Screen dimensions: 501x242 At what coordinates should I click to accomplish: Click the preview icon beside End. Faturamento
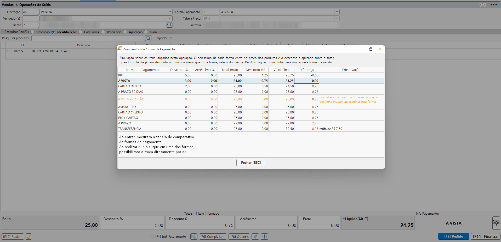(x=194, y=237)
